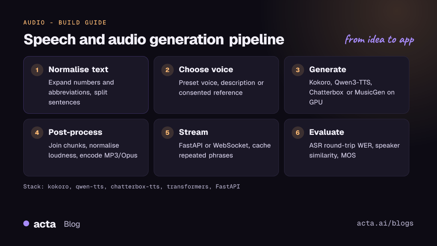Select the Normalise text card heading
The width and height of the screenshot is (437, 246).
[78, 69]
